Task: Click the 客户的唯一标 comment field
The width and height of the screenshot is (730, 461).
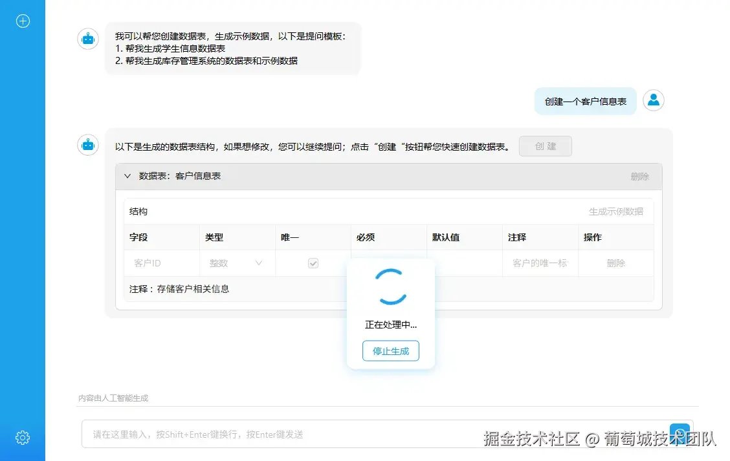Action: pos(540,263)
